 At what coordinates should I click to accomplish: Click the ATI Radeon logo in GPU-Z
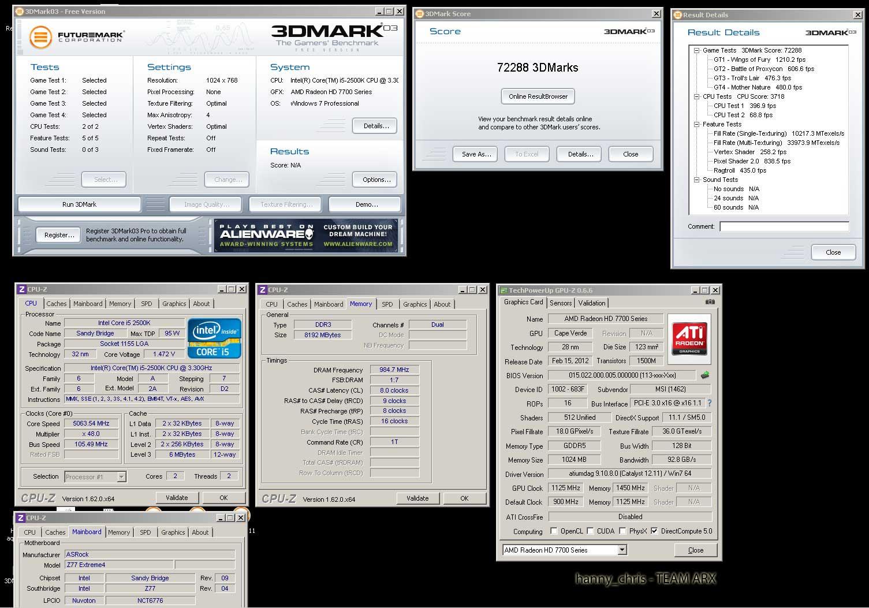point(689,339)
